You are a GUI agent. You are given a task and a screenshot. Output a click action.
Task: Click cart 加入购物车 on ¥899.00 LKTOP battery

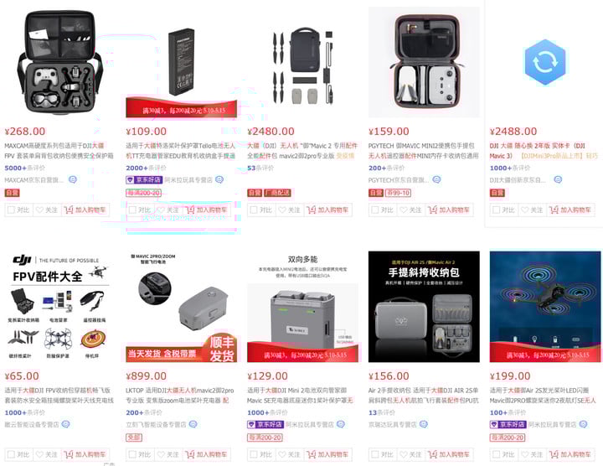click(x=207, y=454)
